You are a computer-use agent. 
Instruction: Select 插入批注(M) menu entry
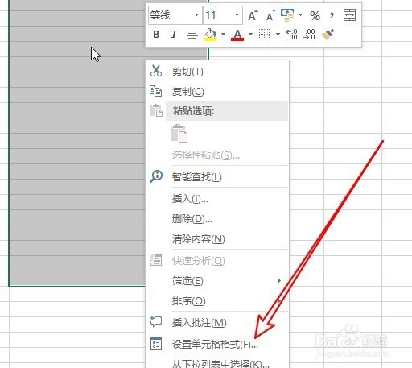[217, 322]
